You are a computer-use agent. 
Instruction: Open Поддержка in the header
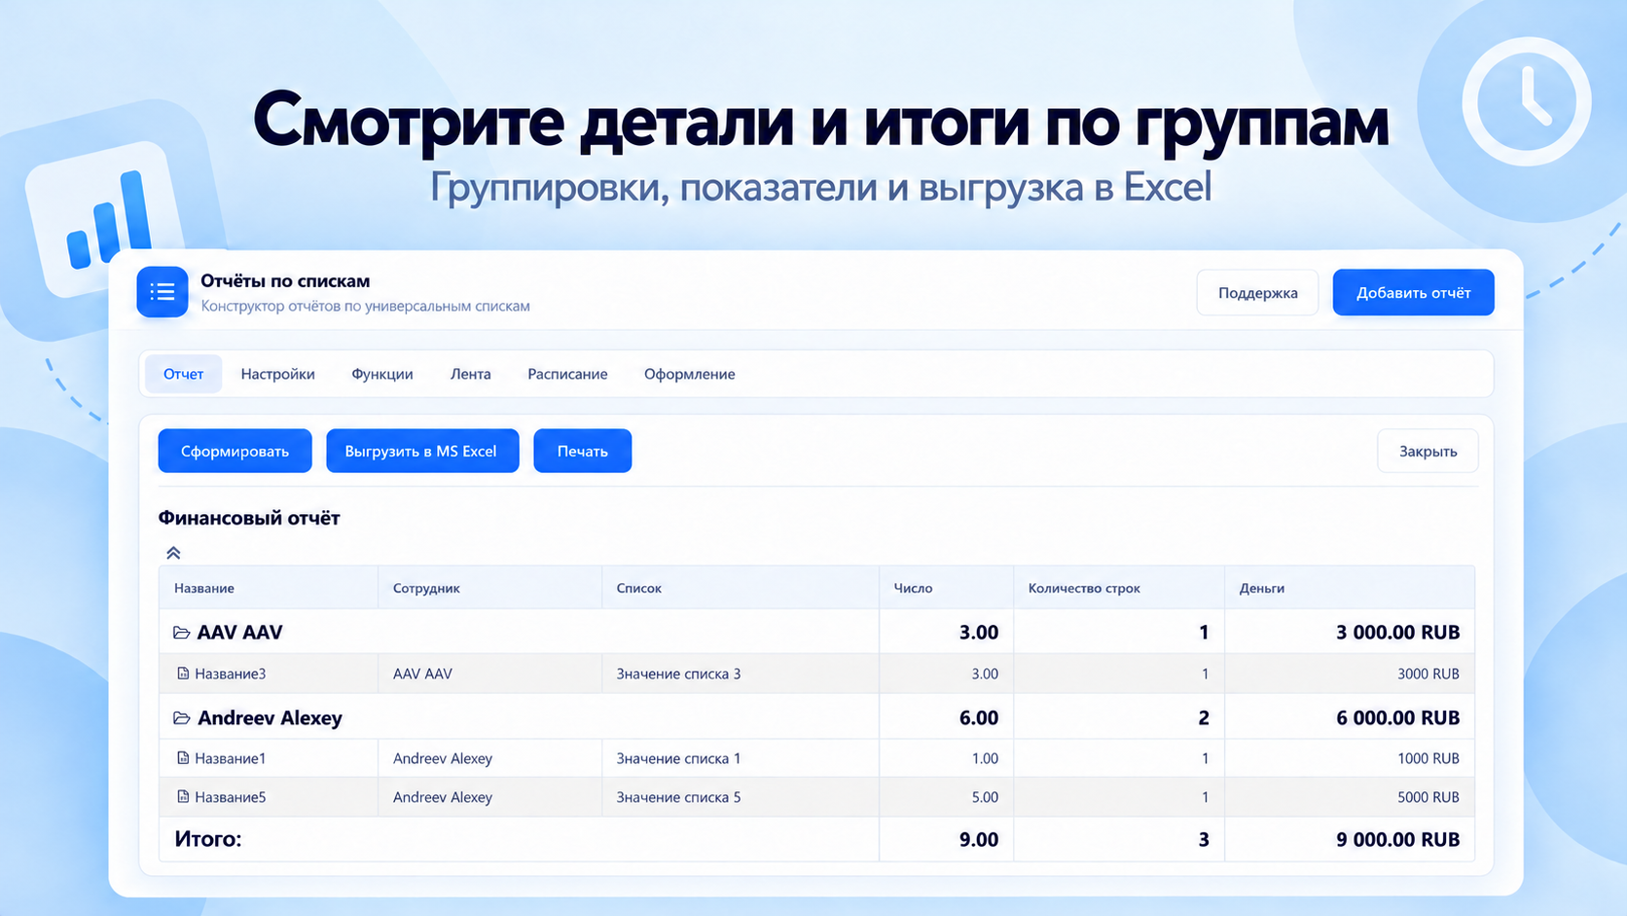click(1258, 292)
